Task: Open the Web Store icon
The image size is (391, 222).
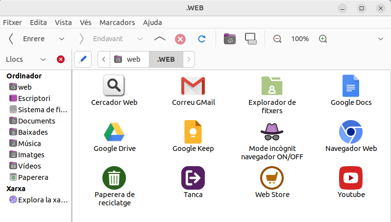Action: coord(272,178)
